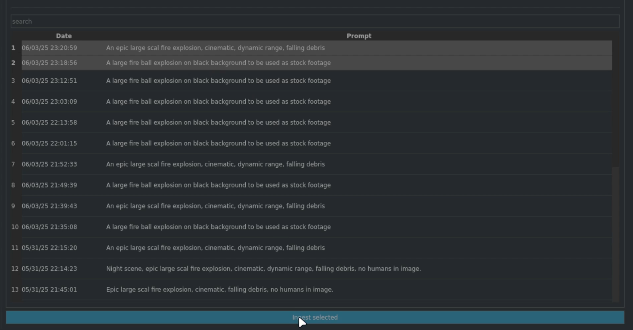Image resolution: width=633 pixels, height=330 pixels.
Task: Click the falling debris prompt in row 9
Action: 216,206
